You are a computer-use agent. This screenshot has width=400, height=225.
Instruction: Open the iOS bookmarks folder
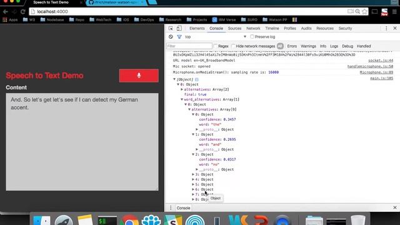click(x=122, y=19)
